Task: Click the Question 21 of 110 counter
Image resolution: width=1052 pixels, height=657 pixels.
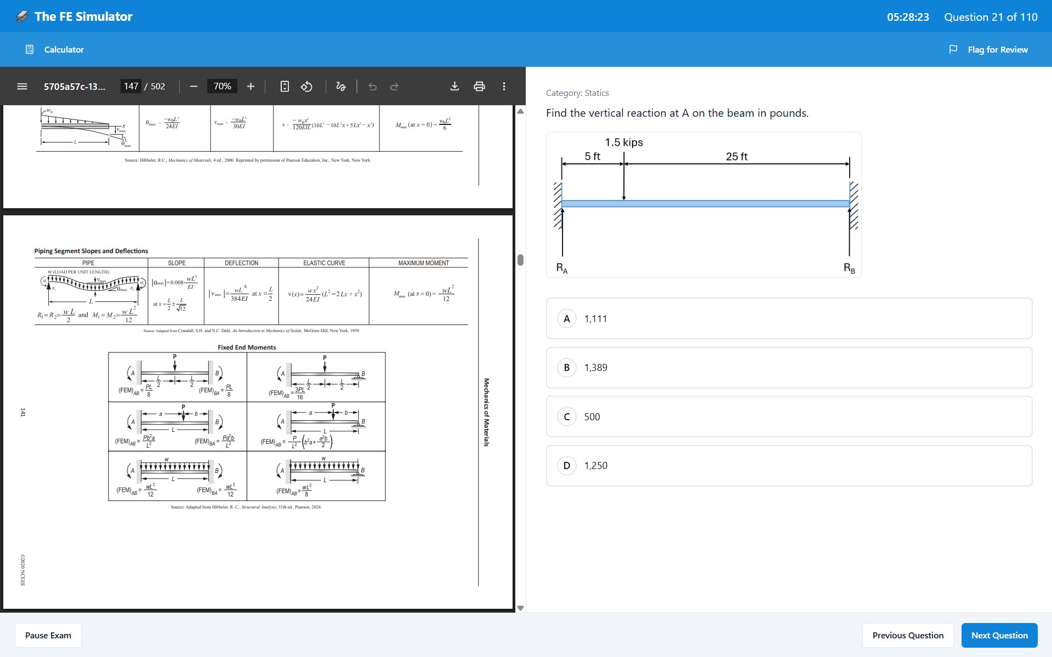Action: pyautogui.click(x=991, y=17)
